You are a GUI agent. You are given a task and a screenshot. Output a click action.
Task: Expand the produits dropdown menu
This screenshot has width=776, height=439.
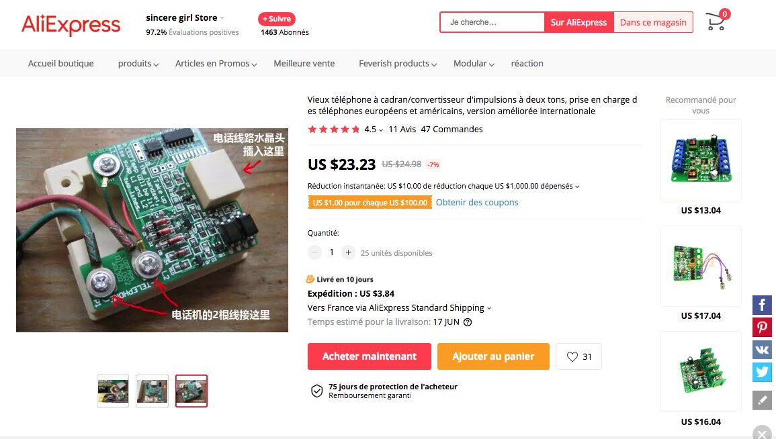click(138, 63)
